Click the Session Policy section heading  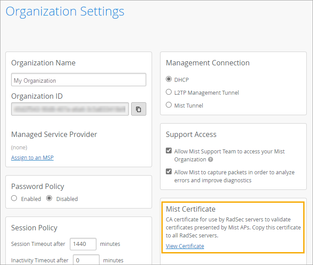tap(34, 228)
